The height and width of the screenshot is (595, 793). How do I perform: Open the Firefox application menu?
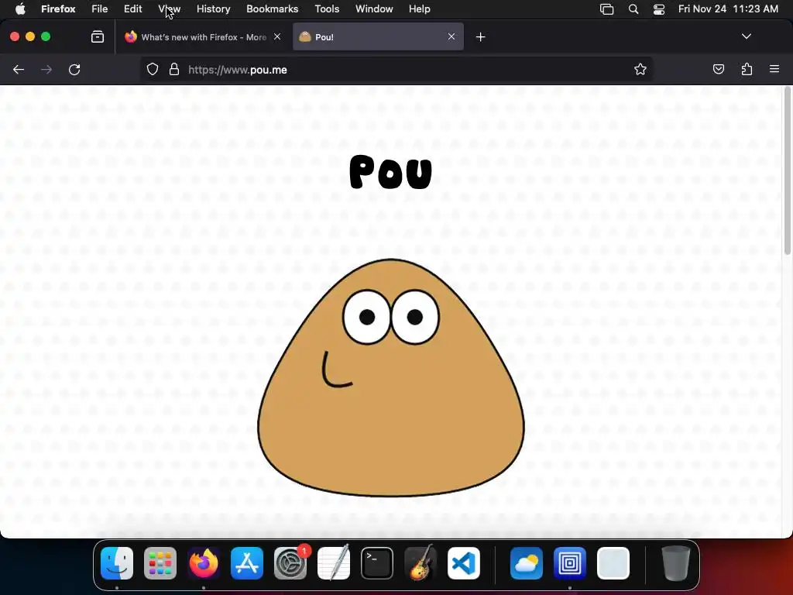(x=774, y=69)
